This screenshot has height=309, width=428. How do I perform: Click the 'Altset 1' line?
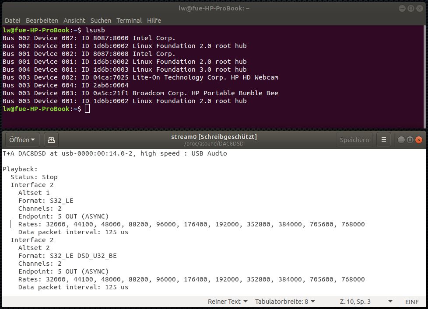[x=34, y=193]
